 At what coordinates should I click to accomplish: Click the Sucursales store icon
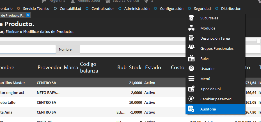191,18
